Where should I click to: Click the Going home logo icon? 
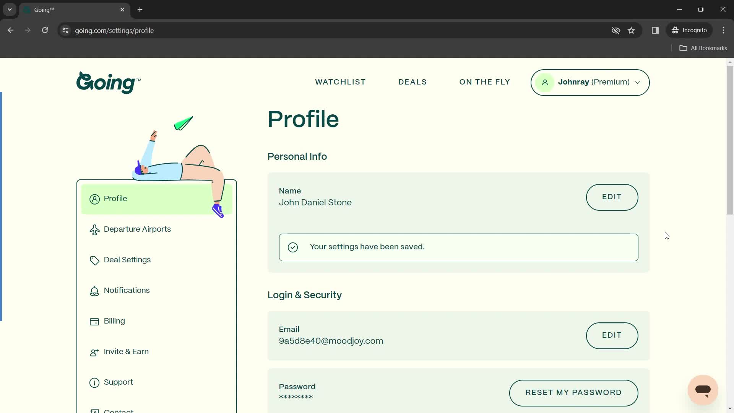pos(108,82)
